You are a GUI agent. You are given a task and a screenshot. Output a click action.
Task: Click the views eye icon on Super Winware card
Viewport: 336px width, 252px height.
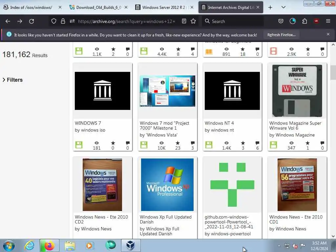click(291, 143)
